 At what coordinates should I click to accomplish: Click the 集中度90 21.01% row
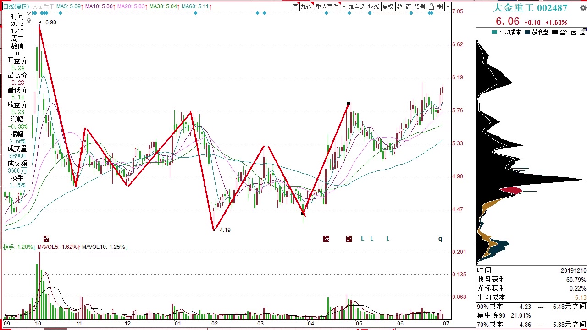point(504,315)
